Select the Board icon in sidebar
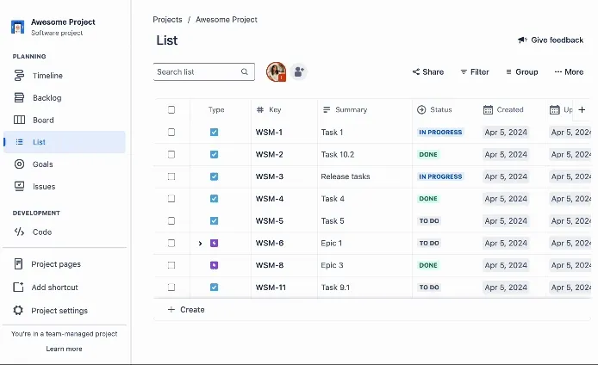The image size is (598, 365). (19, 120)
